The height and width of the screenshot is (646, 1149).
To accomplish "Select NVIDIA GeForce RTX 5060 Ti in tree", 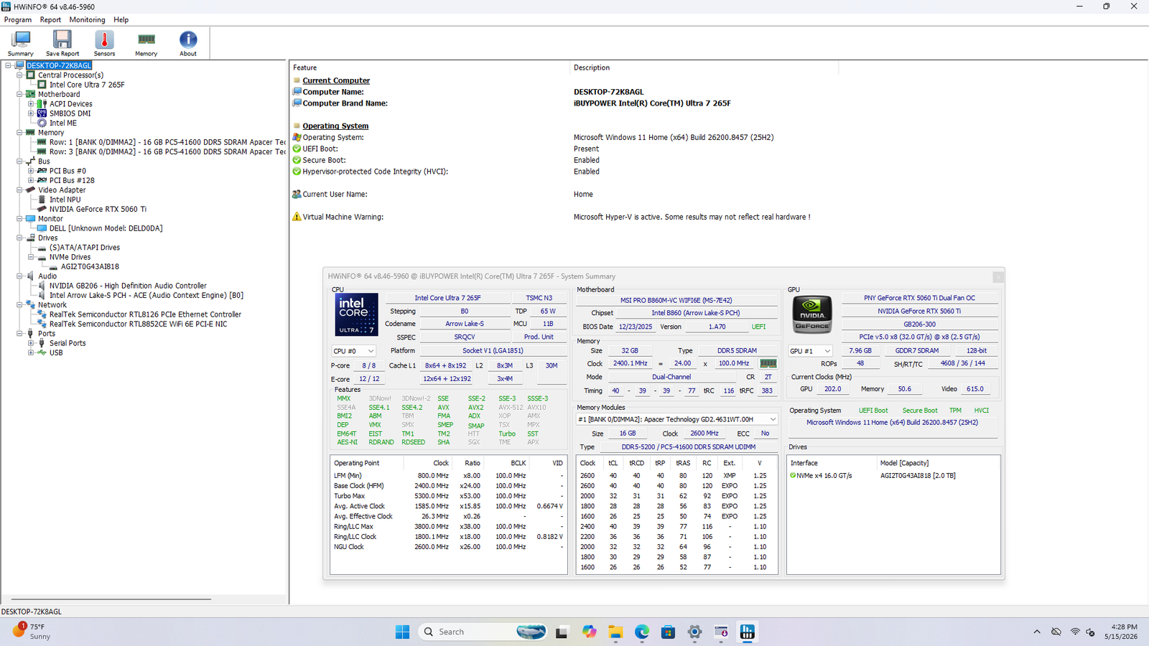I will coord(98,209).
